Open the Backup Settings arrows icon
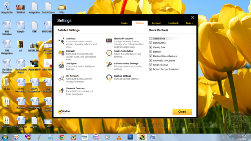The image size is (251, 141). click(109, 78)
